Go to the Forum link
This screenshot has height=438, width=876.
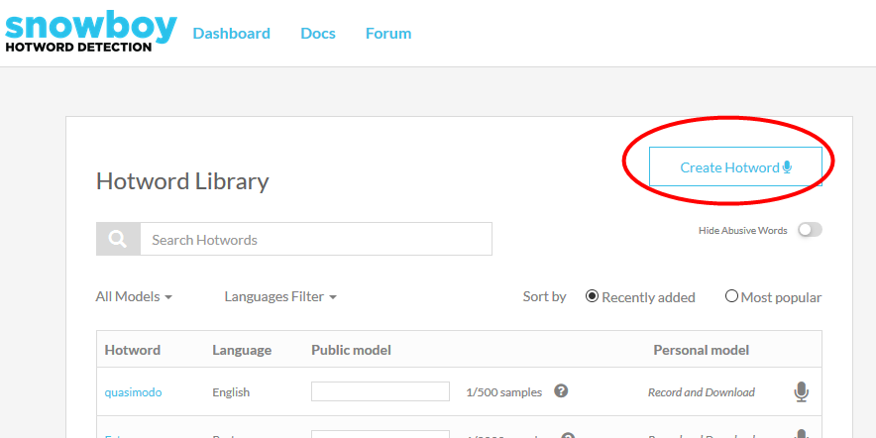tap(388, 34)
